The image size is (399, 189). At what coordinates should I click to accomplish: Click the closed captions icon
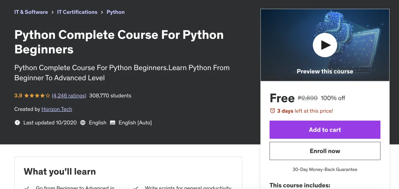pyautogui.click(x=113, y=122)
